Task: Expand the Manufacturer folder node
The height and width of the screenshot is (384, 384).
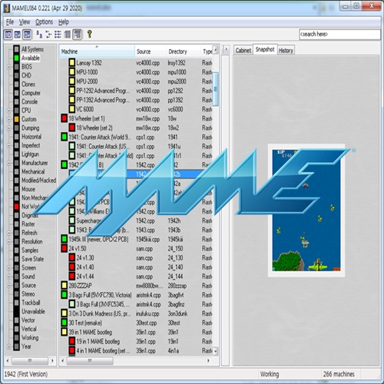Action: [9, 163]
